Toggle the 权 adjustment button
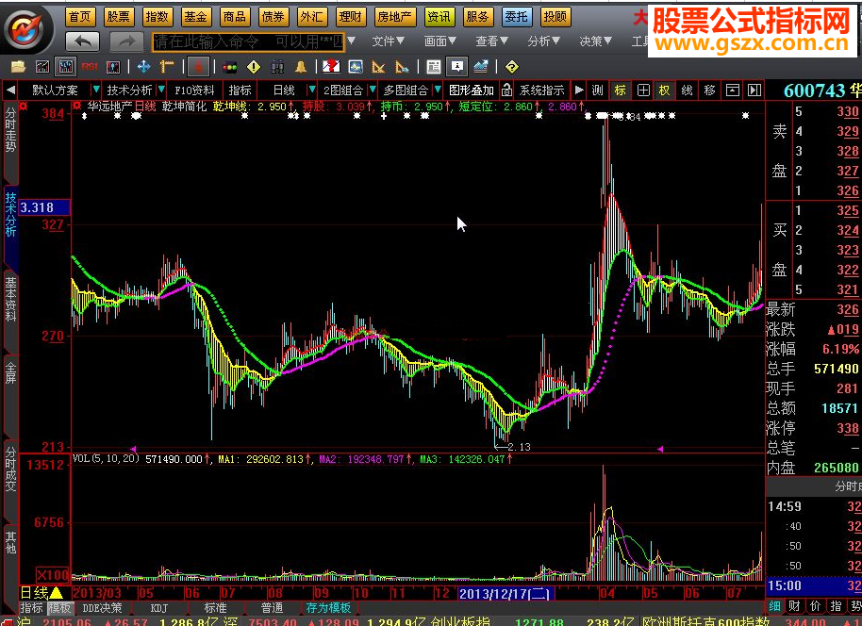Viewport: 862px width, 626px height. tap(664, 91)
